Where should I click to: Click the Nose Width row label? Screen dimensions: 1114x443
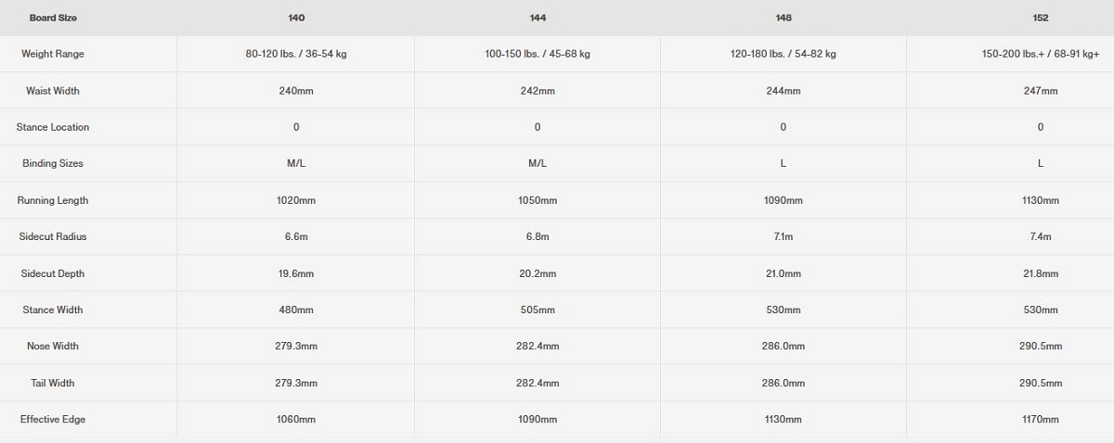pyautogui.click(x=53, y=346)
